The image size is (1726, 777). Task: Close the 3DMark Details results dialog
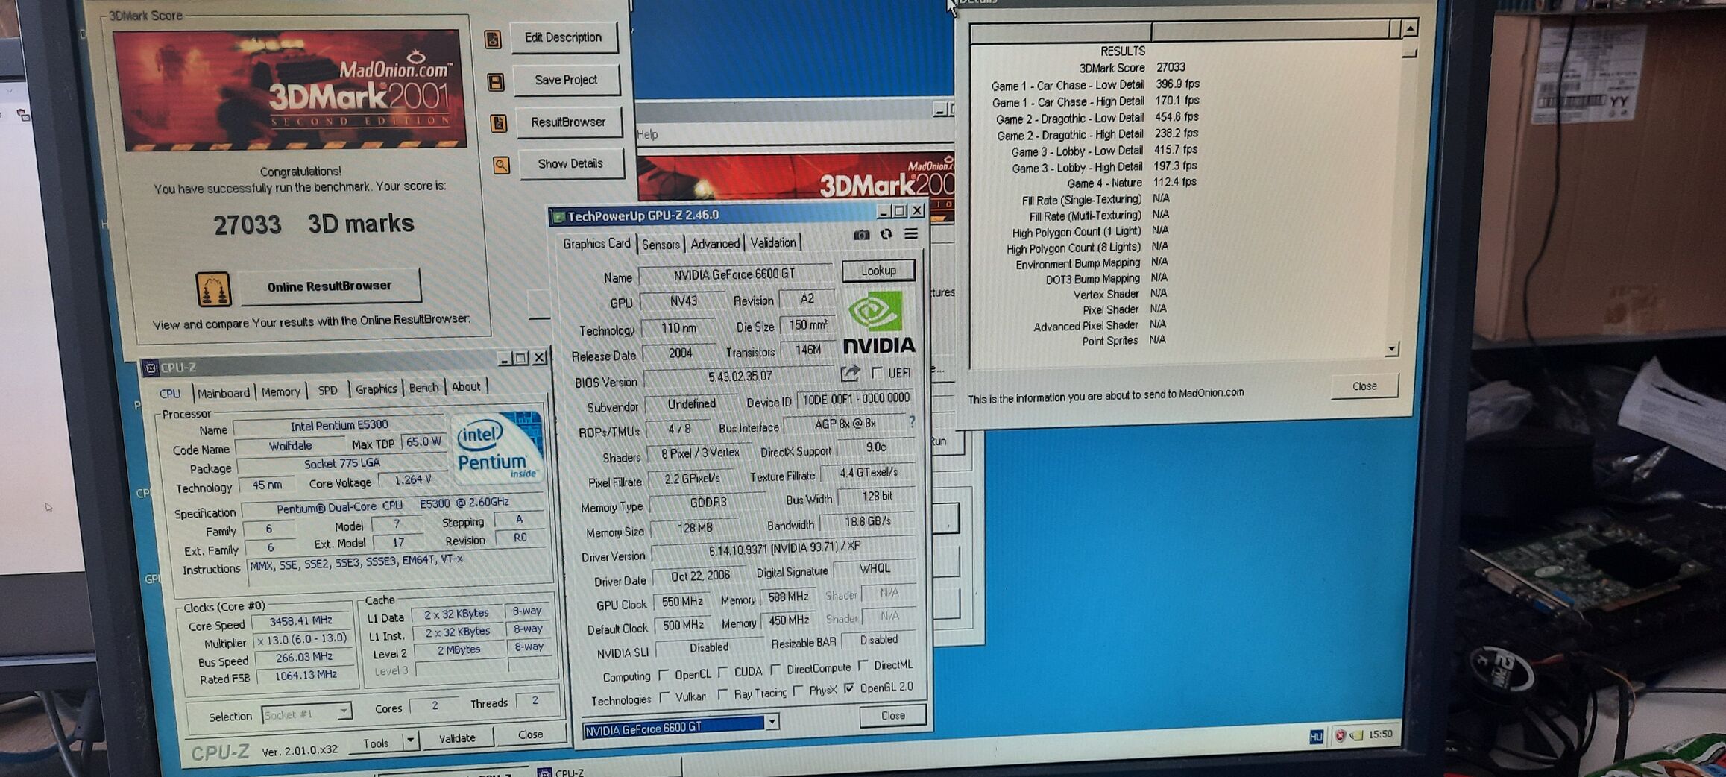click(x=1364, y=386)
